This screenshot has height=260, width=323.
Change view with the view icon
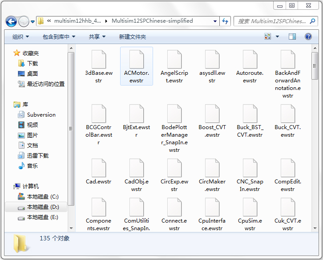pos(267,37)
